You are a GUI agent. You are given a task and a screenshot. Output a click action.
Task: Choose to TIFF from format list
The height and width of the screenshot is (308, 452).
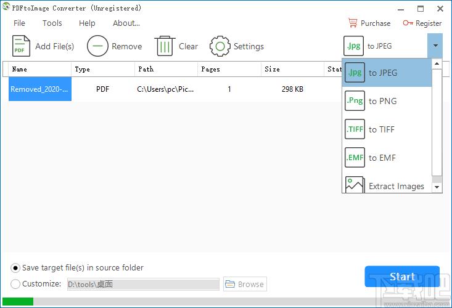tap(387, 129)
